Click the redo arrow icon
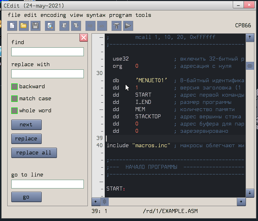This screenshot has height=221, width=258. [75, 26]
